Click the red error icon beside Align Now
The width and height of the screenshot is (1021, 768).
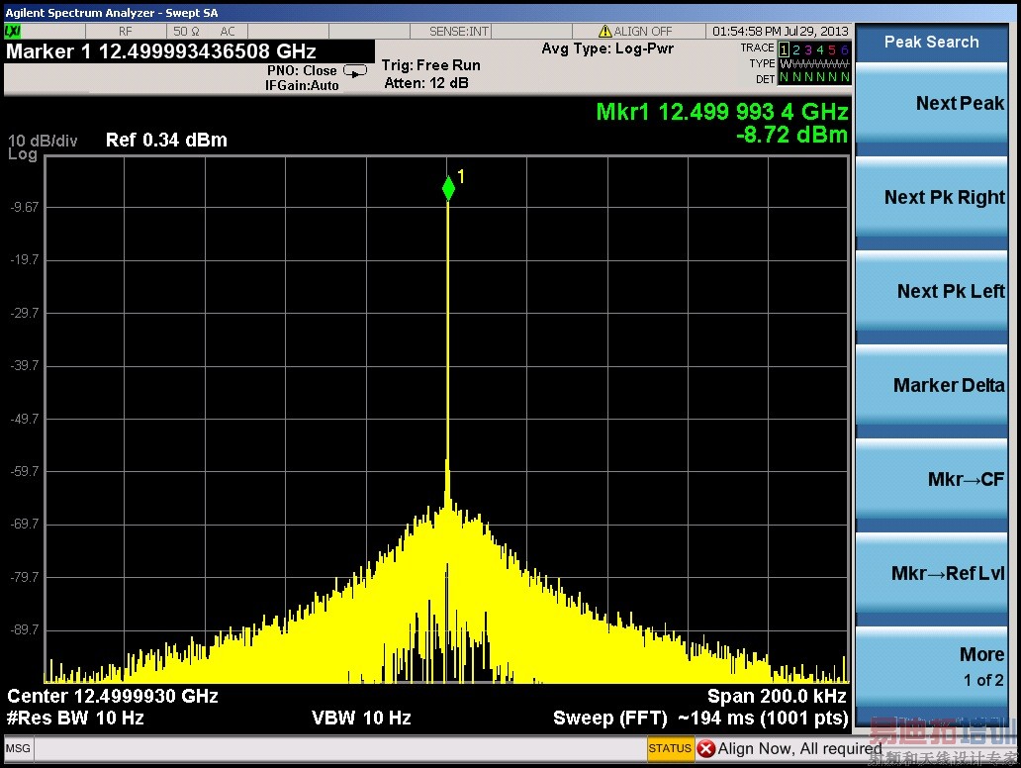point(706,748)
